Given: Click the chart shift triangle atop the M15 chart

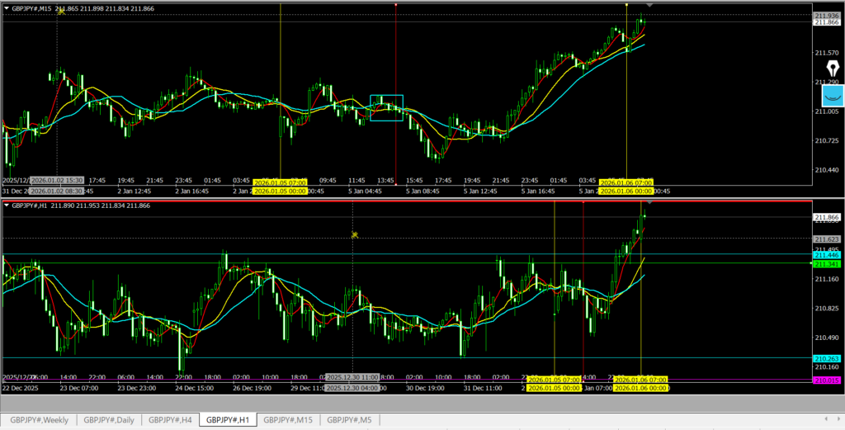Looking at the screenshot, I should pos(650,5).
